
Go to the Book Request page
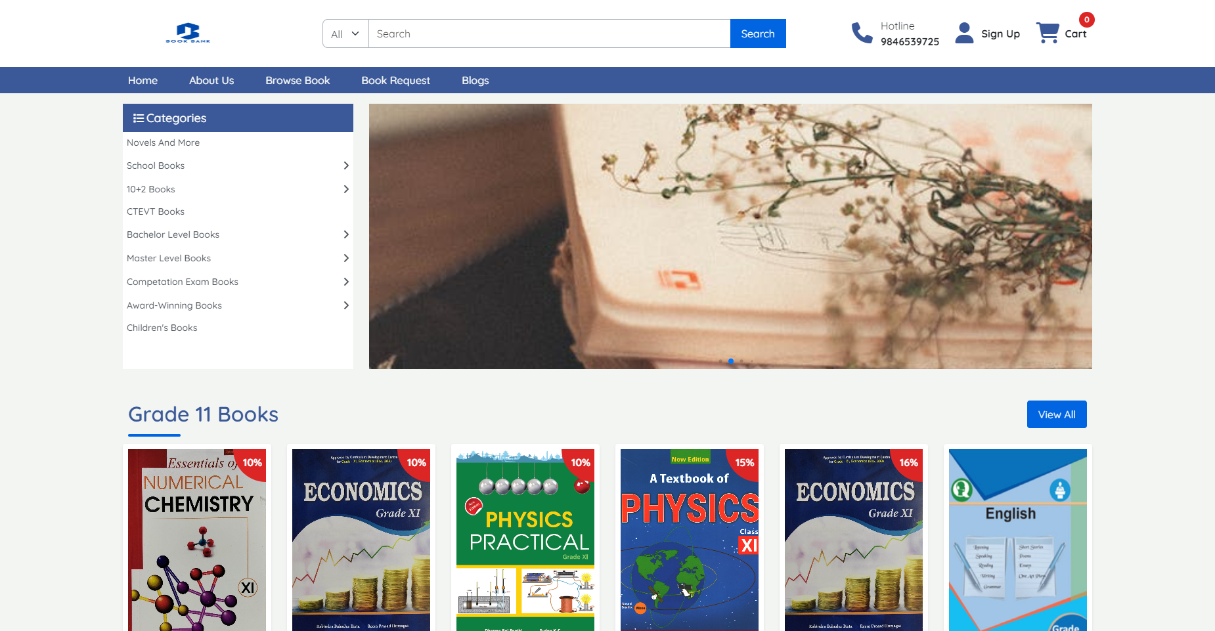point(395,80)
